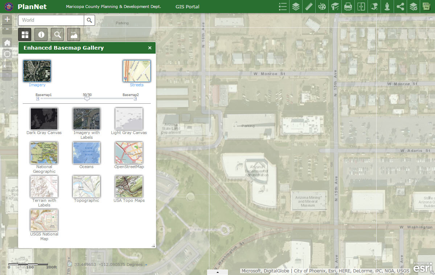This screenshot has width=435, height=275.
Task: Return to the default Home extent
Action: [7, 43]
